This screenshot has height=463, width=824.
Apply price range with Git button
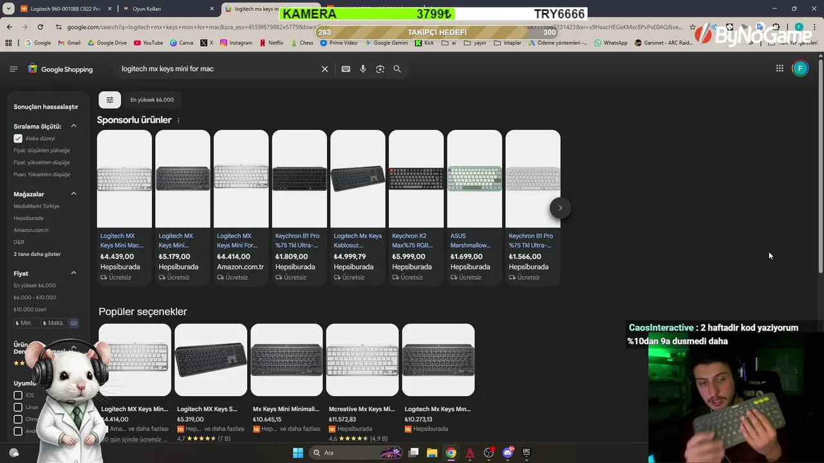click(73, 323)
